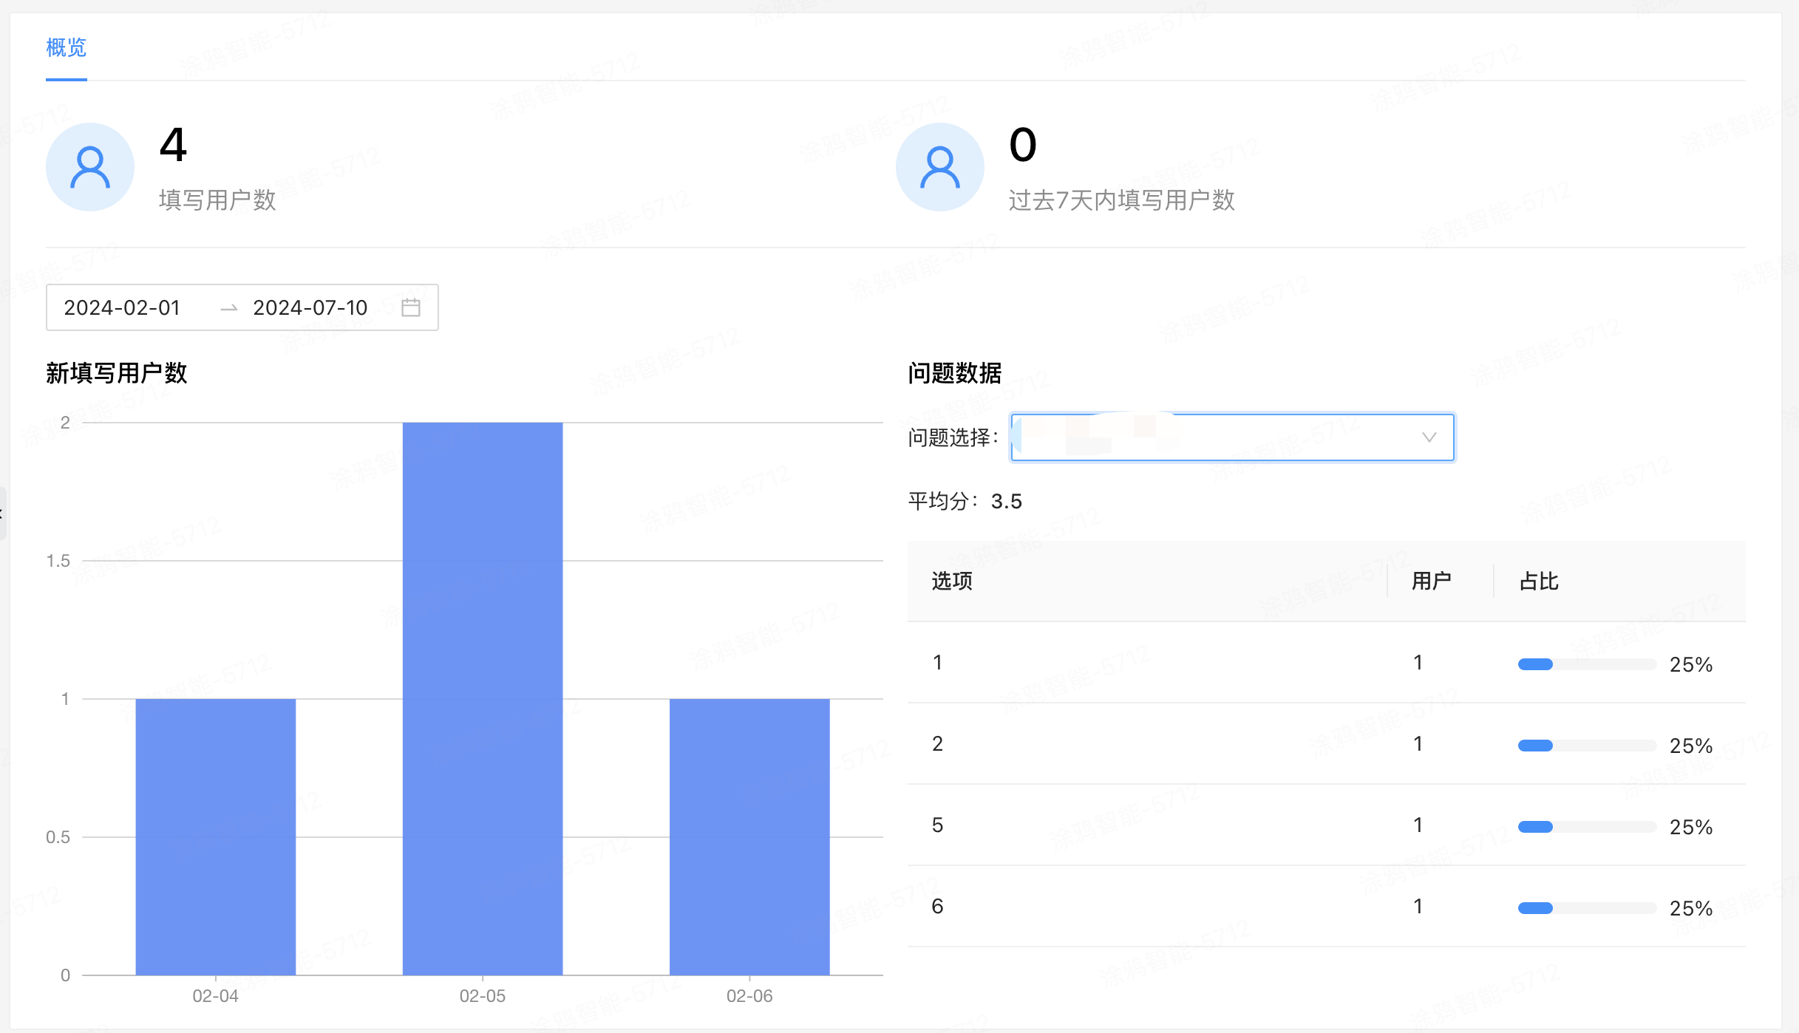This screenshot has height=1033, width=1799.
Task: Click the progress bar for option 6
Action: coord(1587,908)
